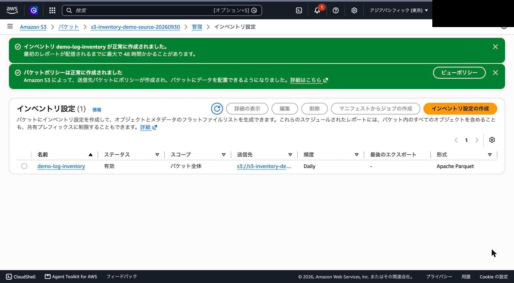
Task: Click フィードバック in the footer
Action: [121, 277]
